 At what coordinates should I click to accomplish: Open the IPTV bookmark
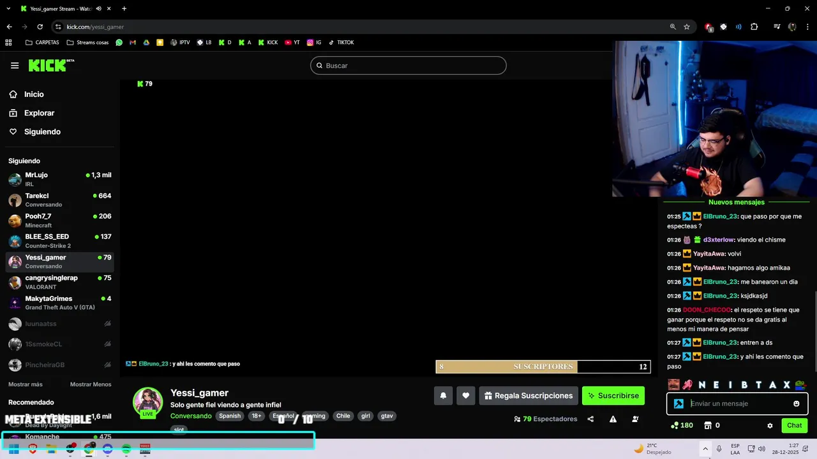pos(180,43)
